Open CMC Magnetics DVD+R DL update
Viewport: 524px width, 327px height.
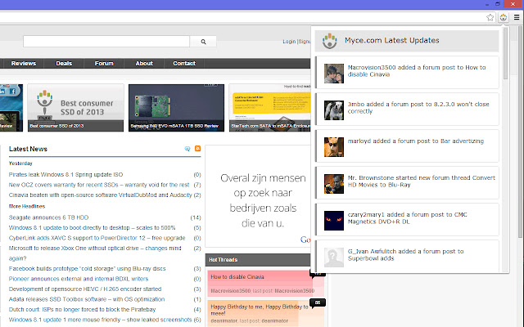(407, 220)
